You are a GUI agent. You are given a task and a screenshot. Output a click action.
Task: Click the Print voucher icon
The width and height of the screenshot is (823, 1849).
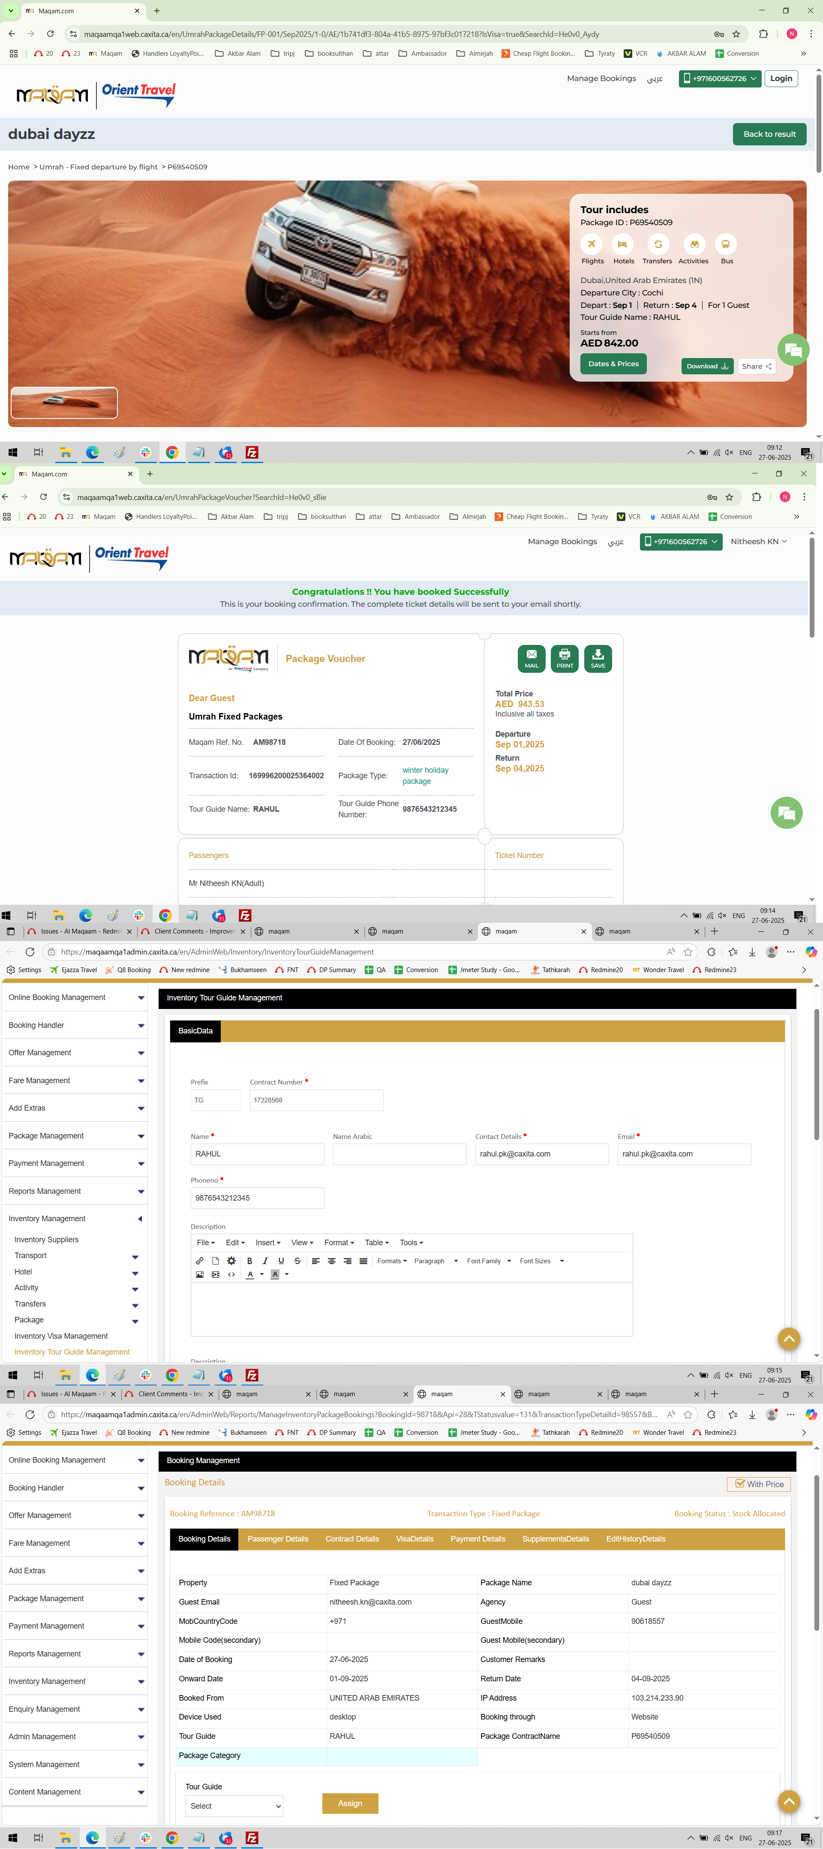(565, 657)
